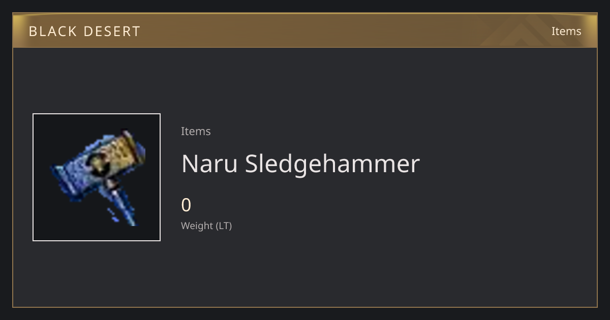Click the Weight (LT) label

[206, 226]
